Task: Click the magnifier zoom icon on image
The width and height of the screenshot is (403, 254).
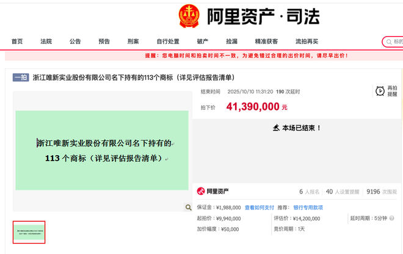Action: tap(188, 208)
